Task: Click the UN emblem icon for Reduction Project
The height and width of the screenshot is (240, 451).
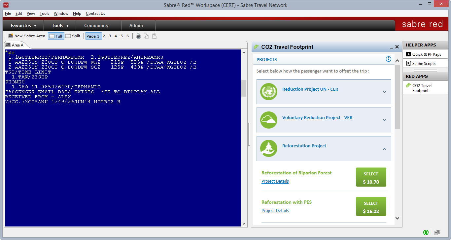Action: click(268, 91)
